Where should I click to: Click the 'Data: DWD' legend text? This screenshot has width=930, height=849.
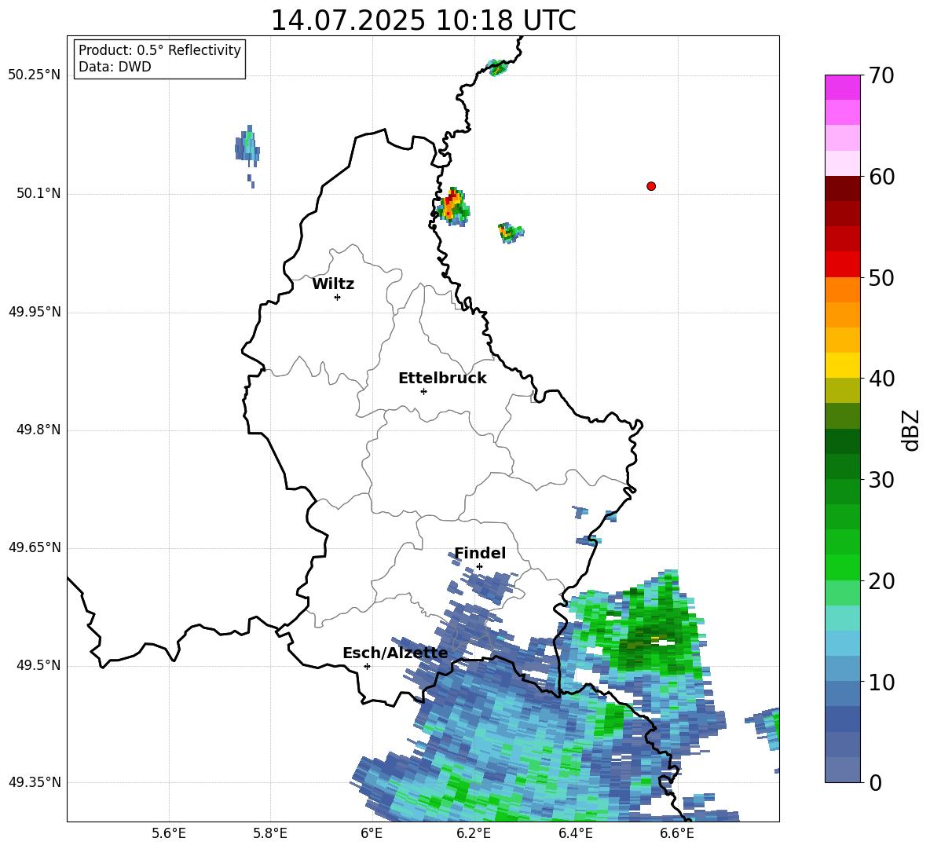pyautogui.click(x=115, y=67)
